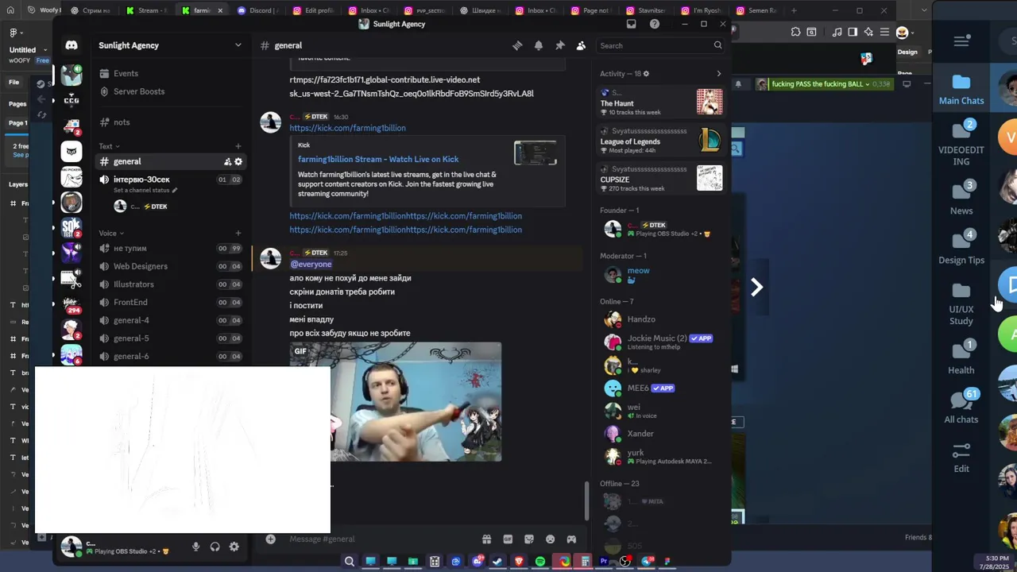Open Discord user settings gear
The width and height of the screenshot is (1017, 572).
coord(234,547)
